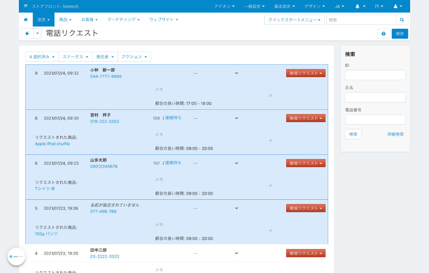This screenshot has height=273, width=429.
Task: Open the 一般設定 menu
Action: tap(254, 6)
